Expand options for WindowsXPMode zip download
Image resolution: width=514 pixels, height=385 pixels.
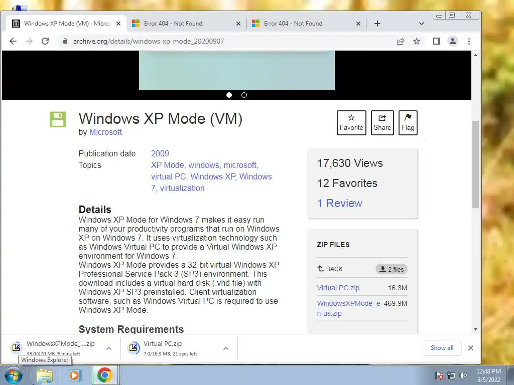109,348
